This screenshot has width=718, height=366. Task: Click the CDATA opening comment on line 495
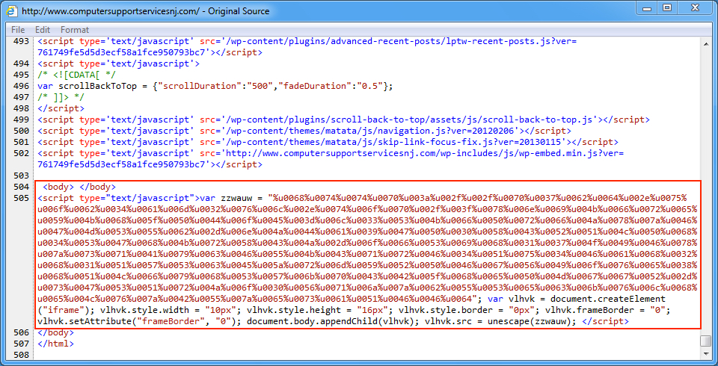(77, 75)
